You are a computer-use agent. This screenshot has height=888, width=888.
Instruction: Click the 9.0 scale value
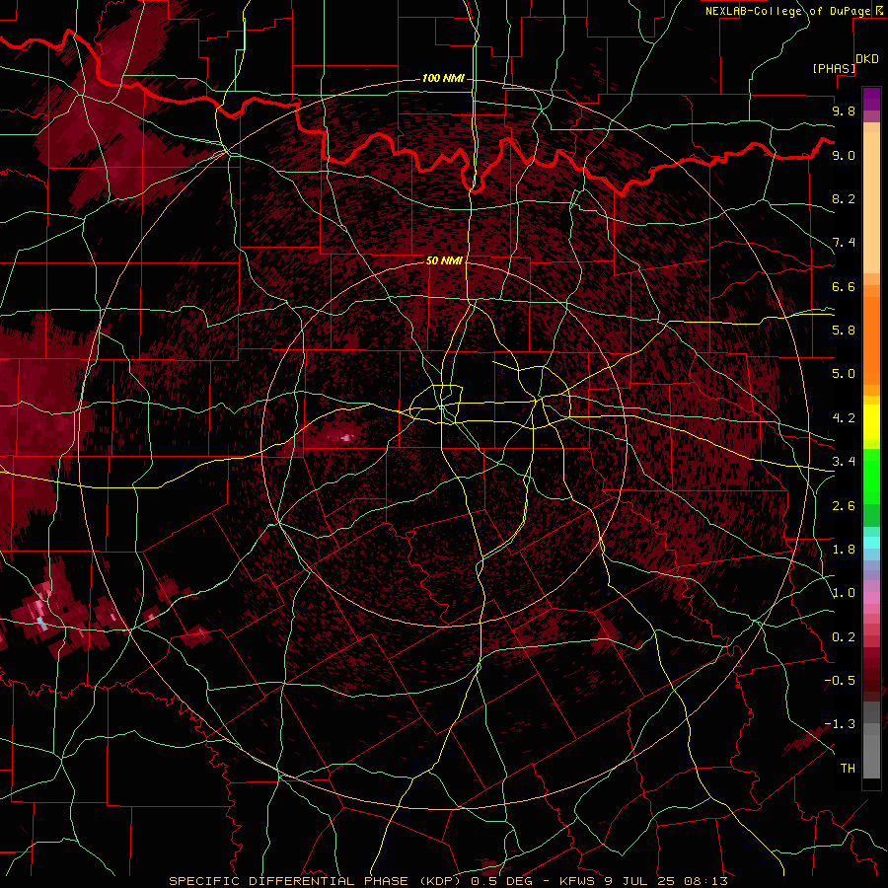(x=844, y=155)
